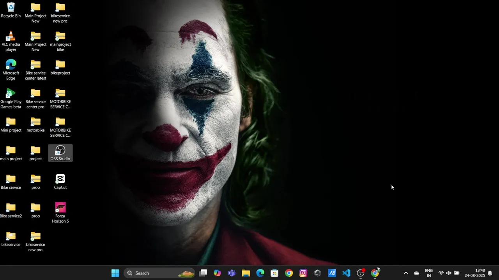Switch to OBS Studio on the taskbar
This screenshot has width=499, height=280.
coord(361,273)
